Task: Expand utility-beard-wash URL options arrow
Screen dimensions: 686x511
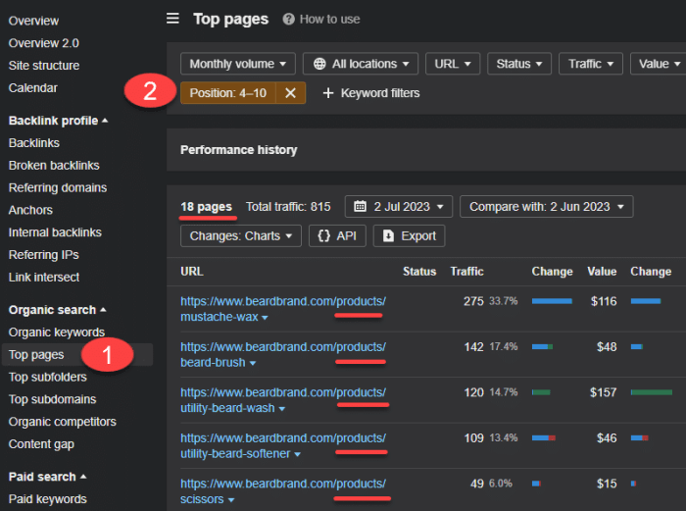Action: point(282,409)
